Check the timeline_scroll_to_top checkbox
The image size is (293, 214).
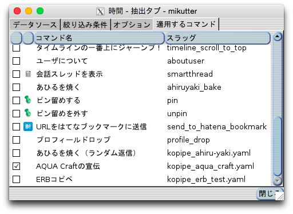[x=16, y=48]
